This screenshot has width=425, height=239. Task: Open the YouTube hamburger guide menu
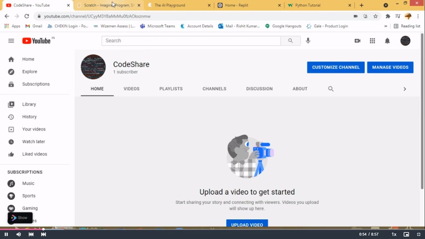tap(11, 41)
